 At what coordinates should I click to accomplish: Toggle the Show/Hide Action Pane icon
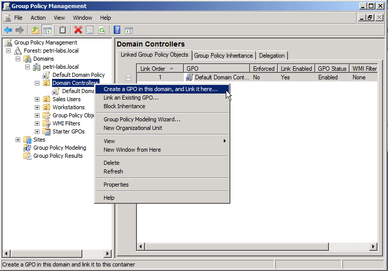point(129,30)
